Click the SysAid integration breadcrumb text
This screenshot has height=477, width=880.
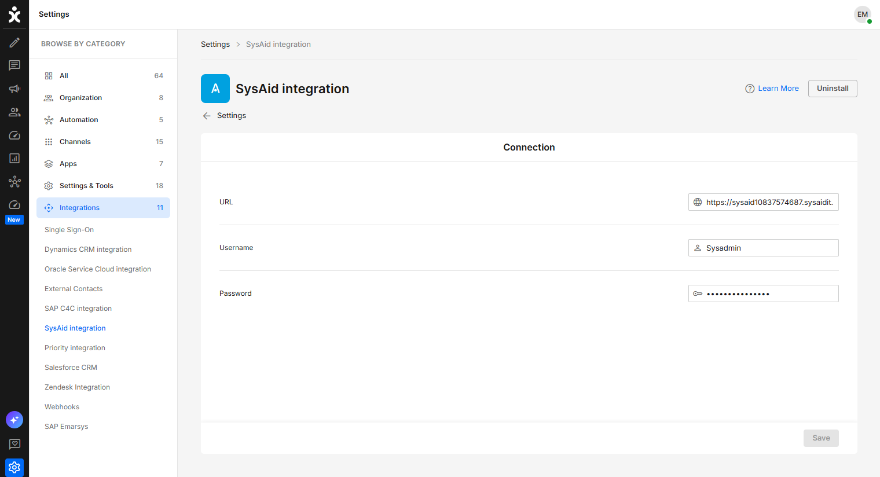click(x=278, y=45)
